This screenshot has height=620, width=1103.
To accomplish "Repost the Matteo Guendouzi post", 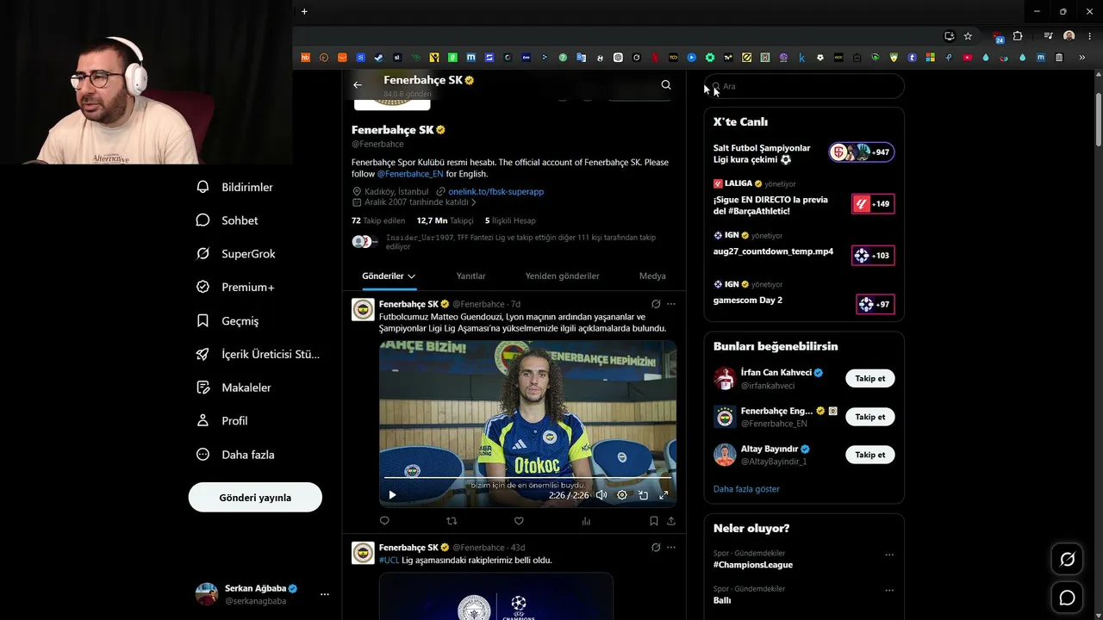I will [452, 521].
